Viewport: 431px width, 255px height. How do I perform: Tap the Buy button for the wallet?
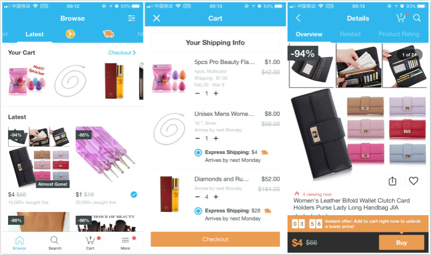(x=401, y=243)
